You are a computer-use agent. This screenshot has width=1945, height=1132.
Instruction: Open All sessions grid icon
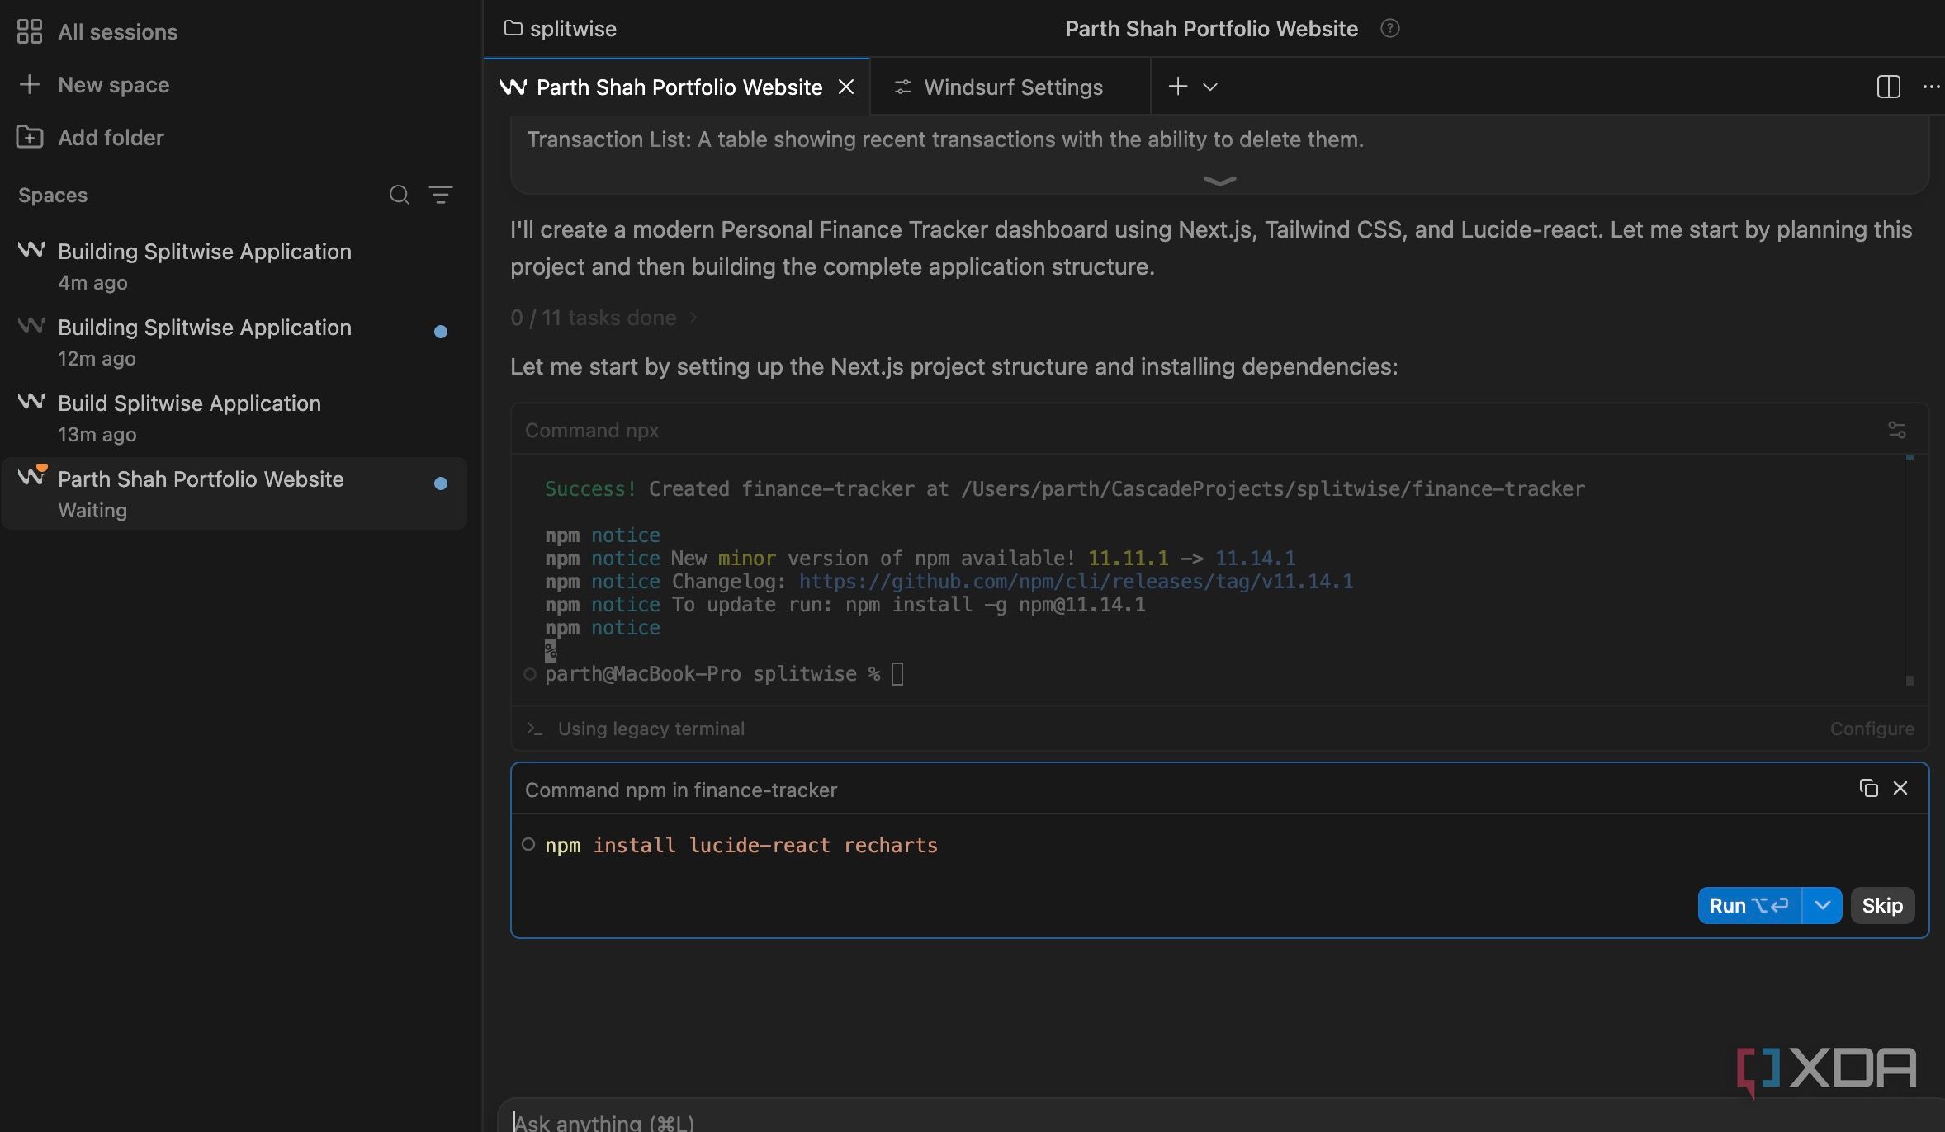pos(30,31)
